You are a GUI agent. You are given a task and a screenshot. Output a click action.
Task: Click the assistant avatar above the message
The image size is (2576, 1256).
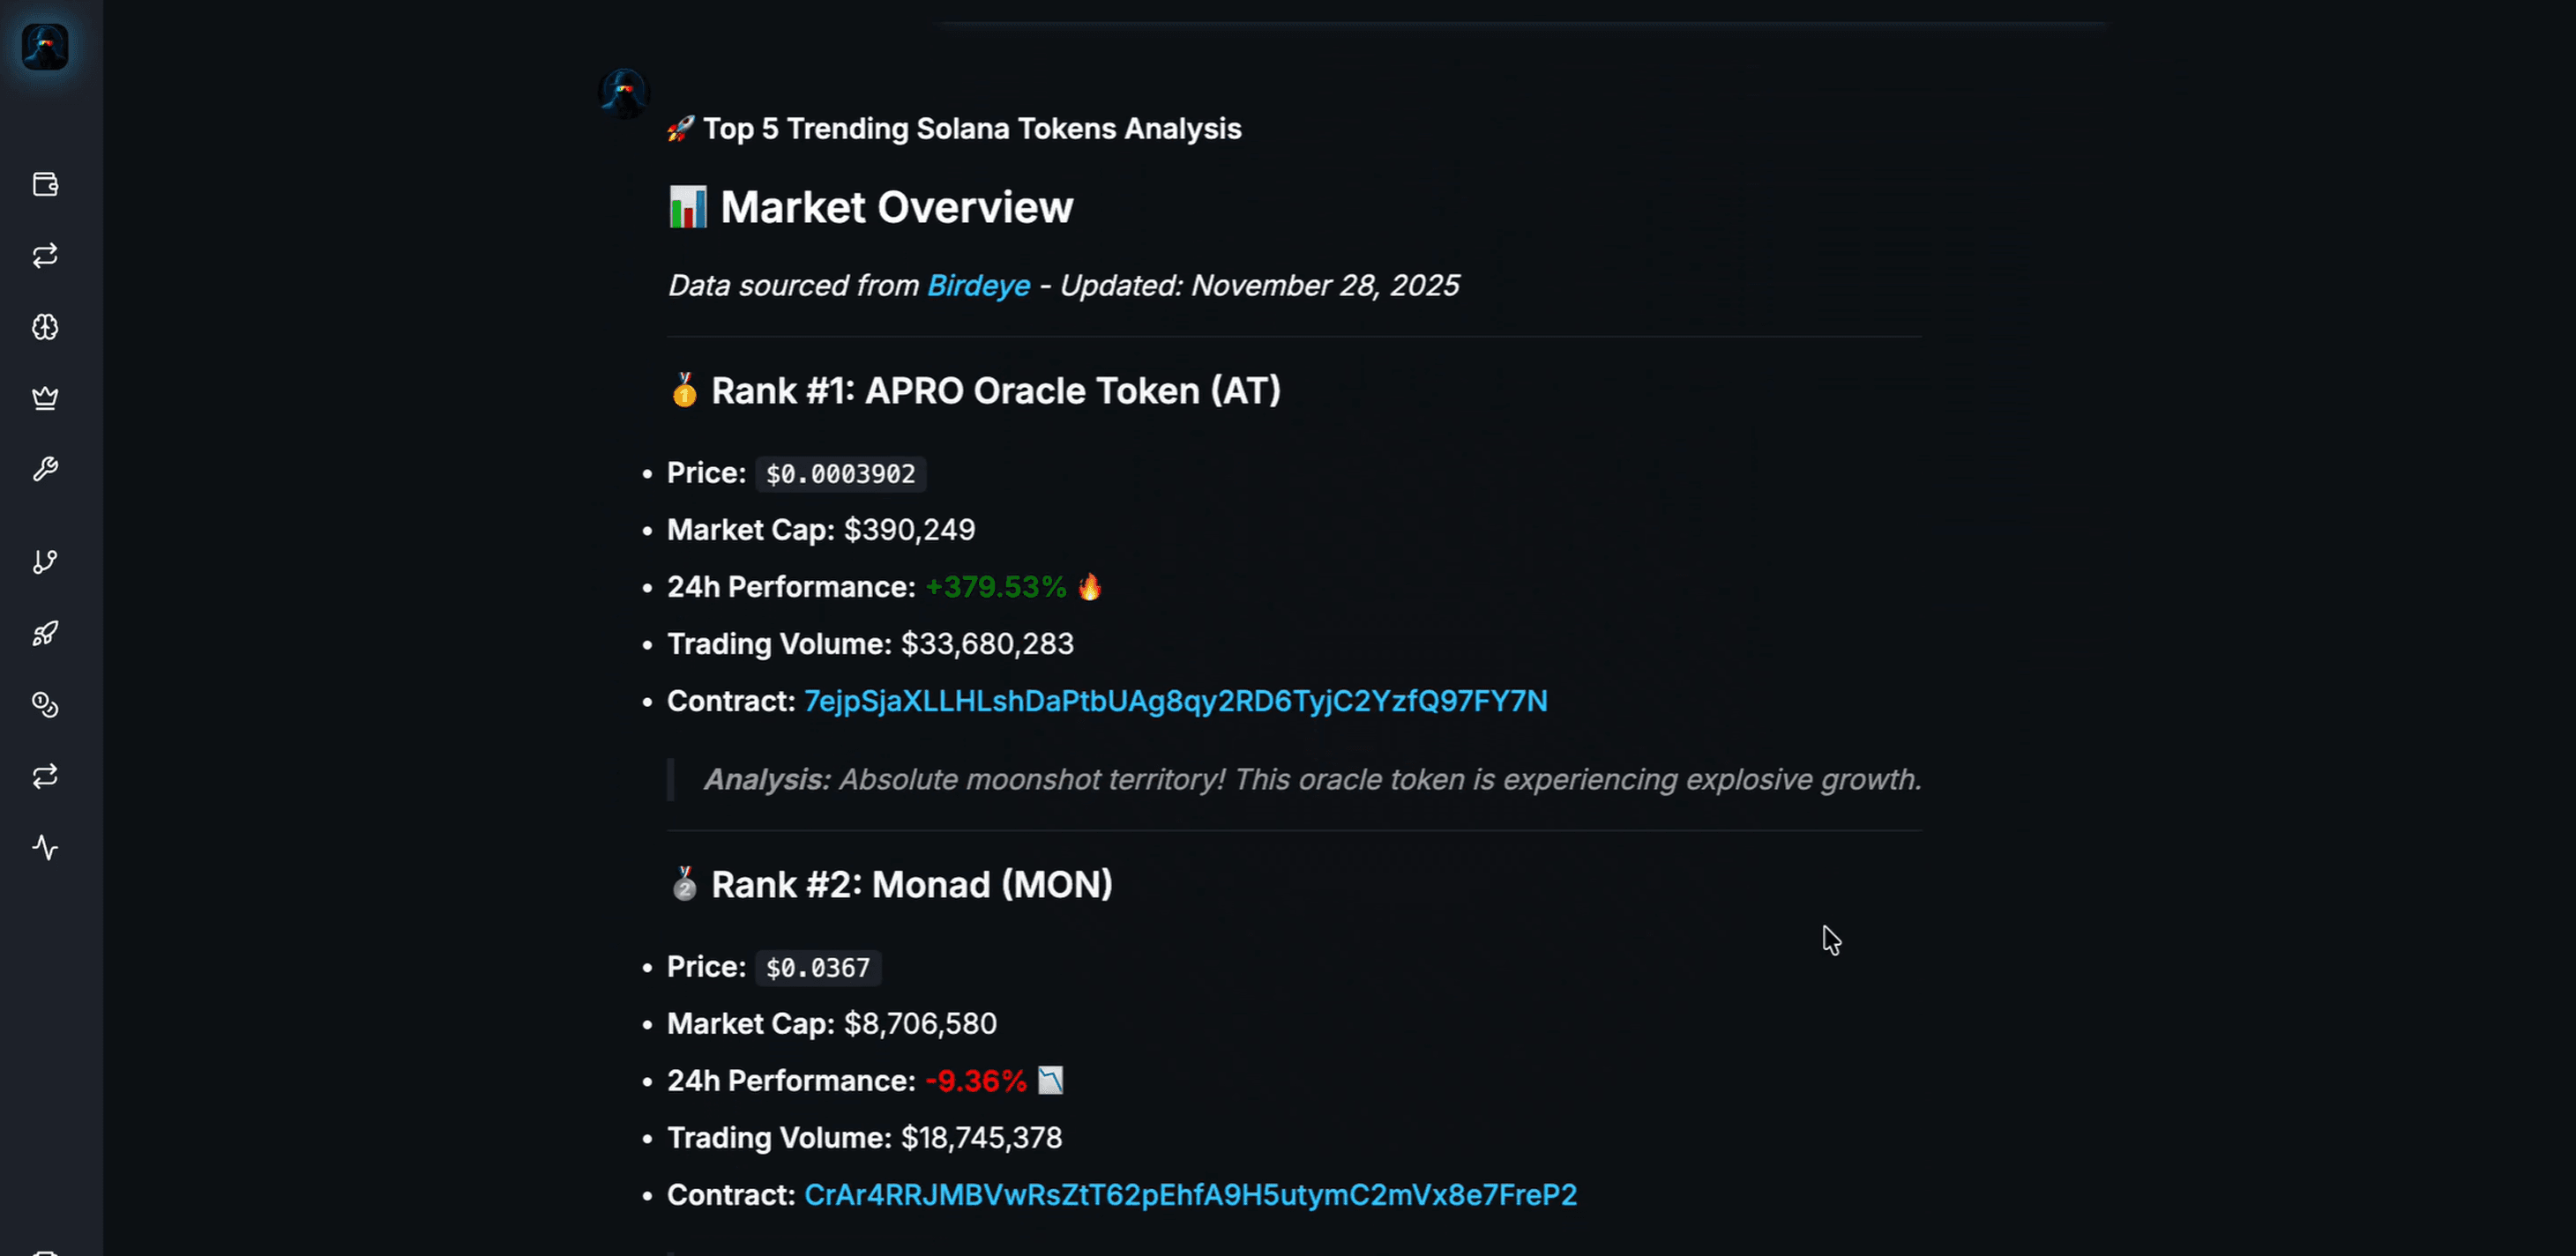pos(624,94)
